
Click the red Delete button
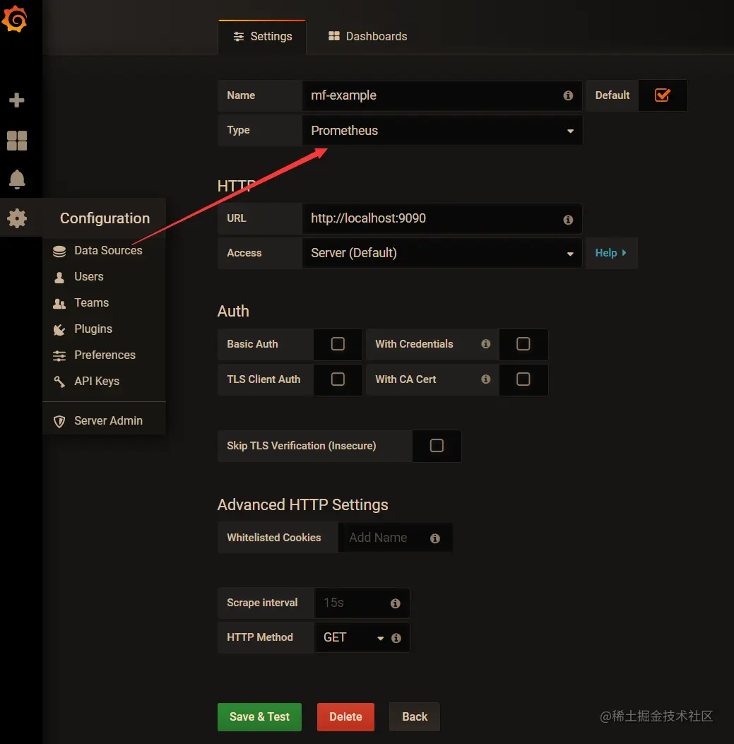tap(345, 716)
